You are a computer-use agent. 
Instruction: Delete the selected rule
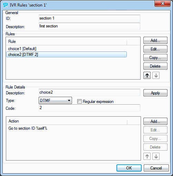click(155, 66)
